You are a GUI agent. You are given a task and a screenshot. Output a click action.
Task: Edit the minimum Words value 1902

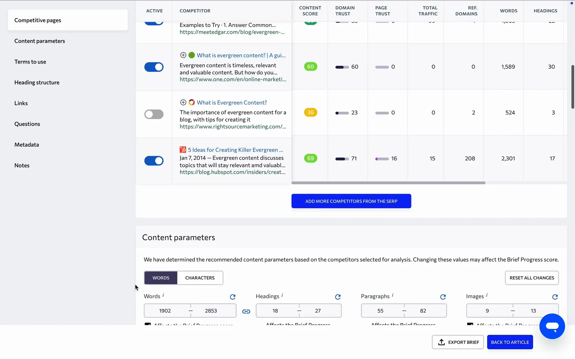pyautogui.click(x=165, y=310)
